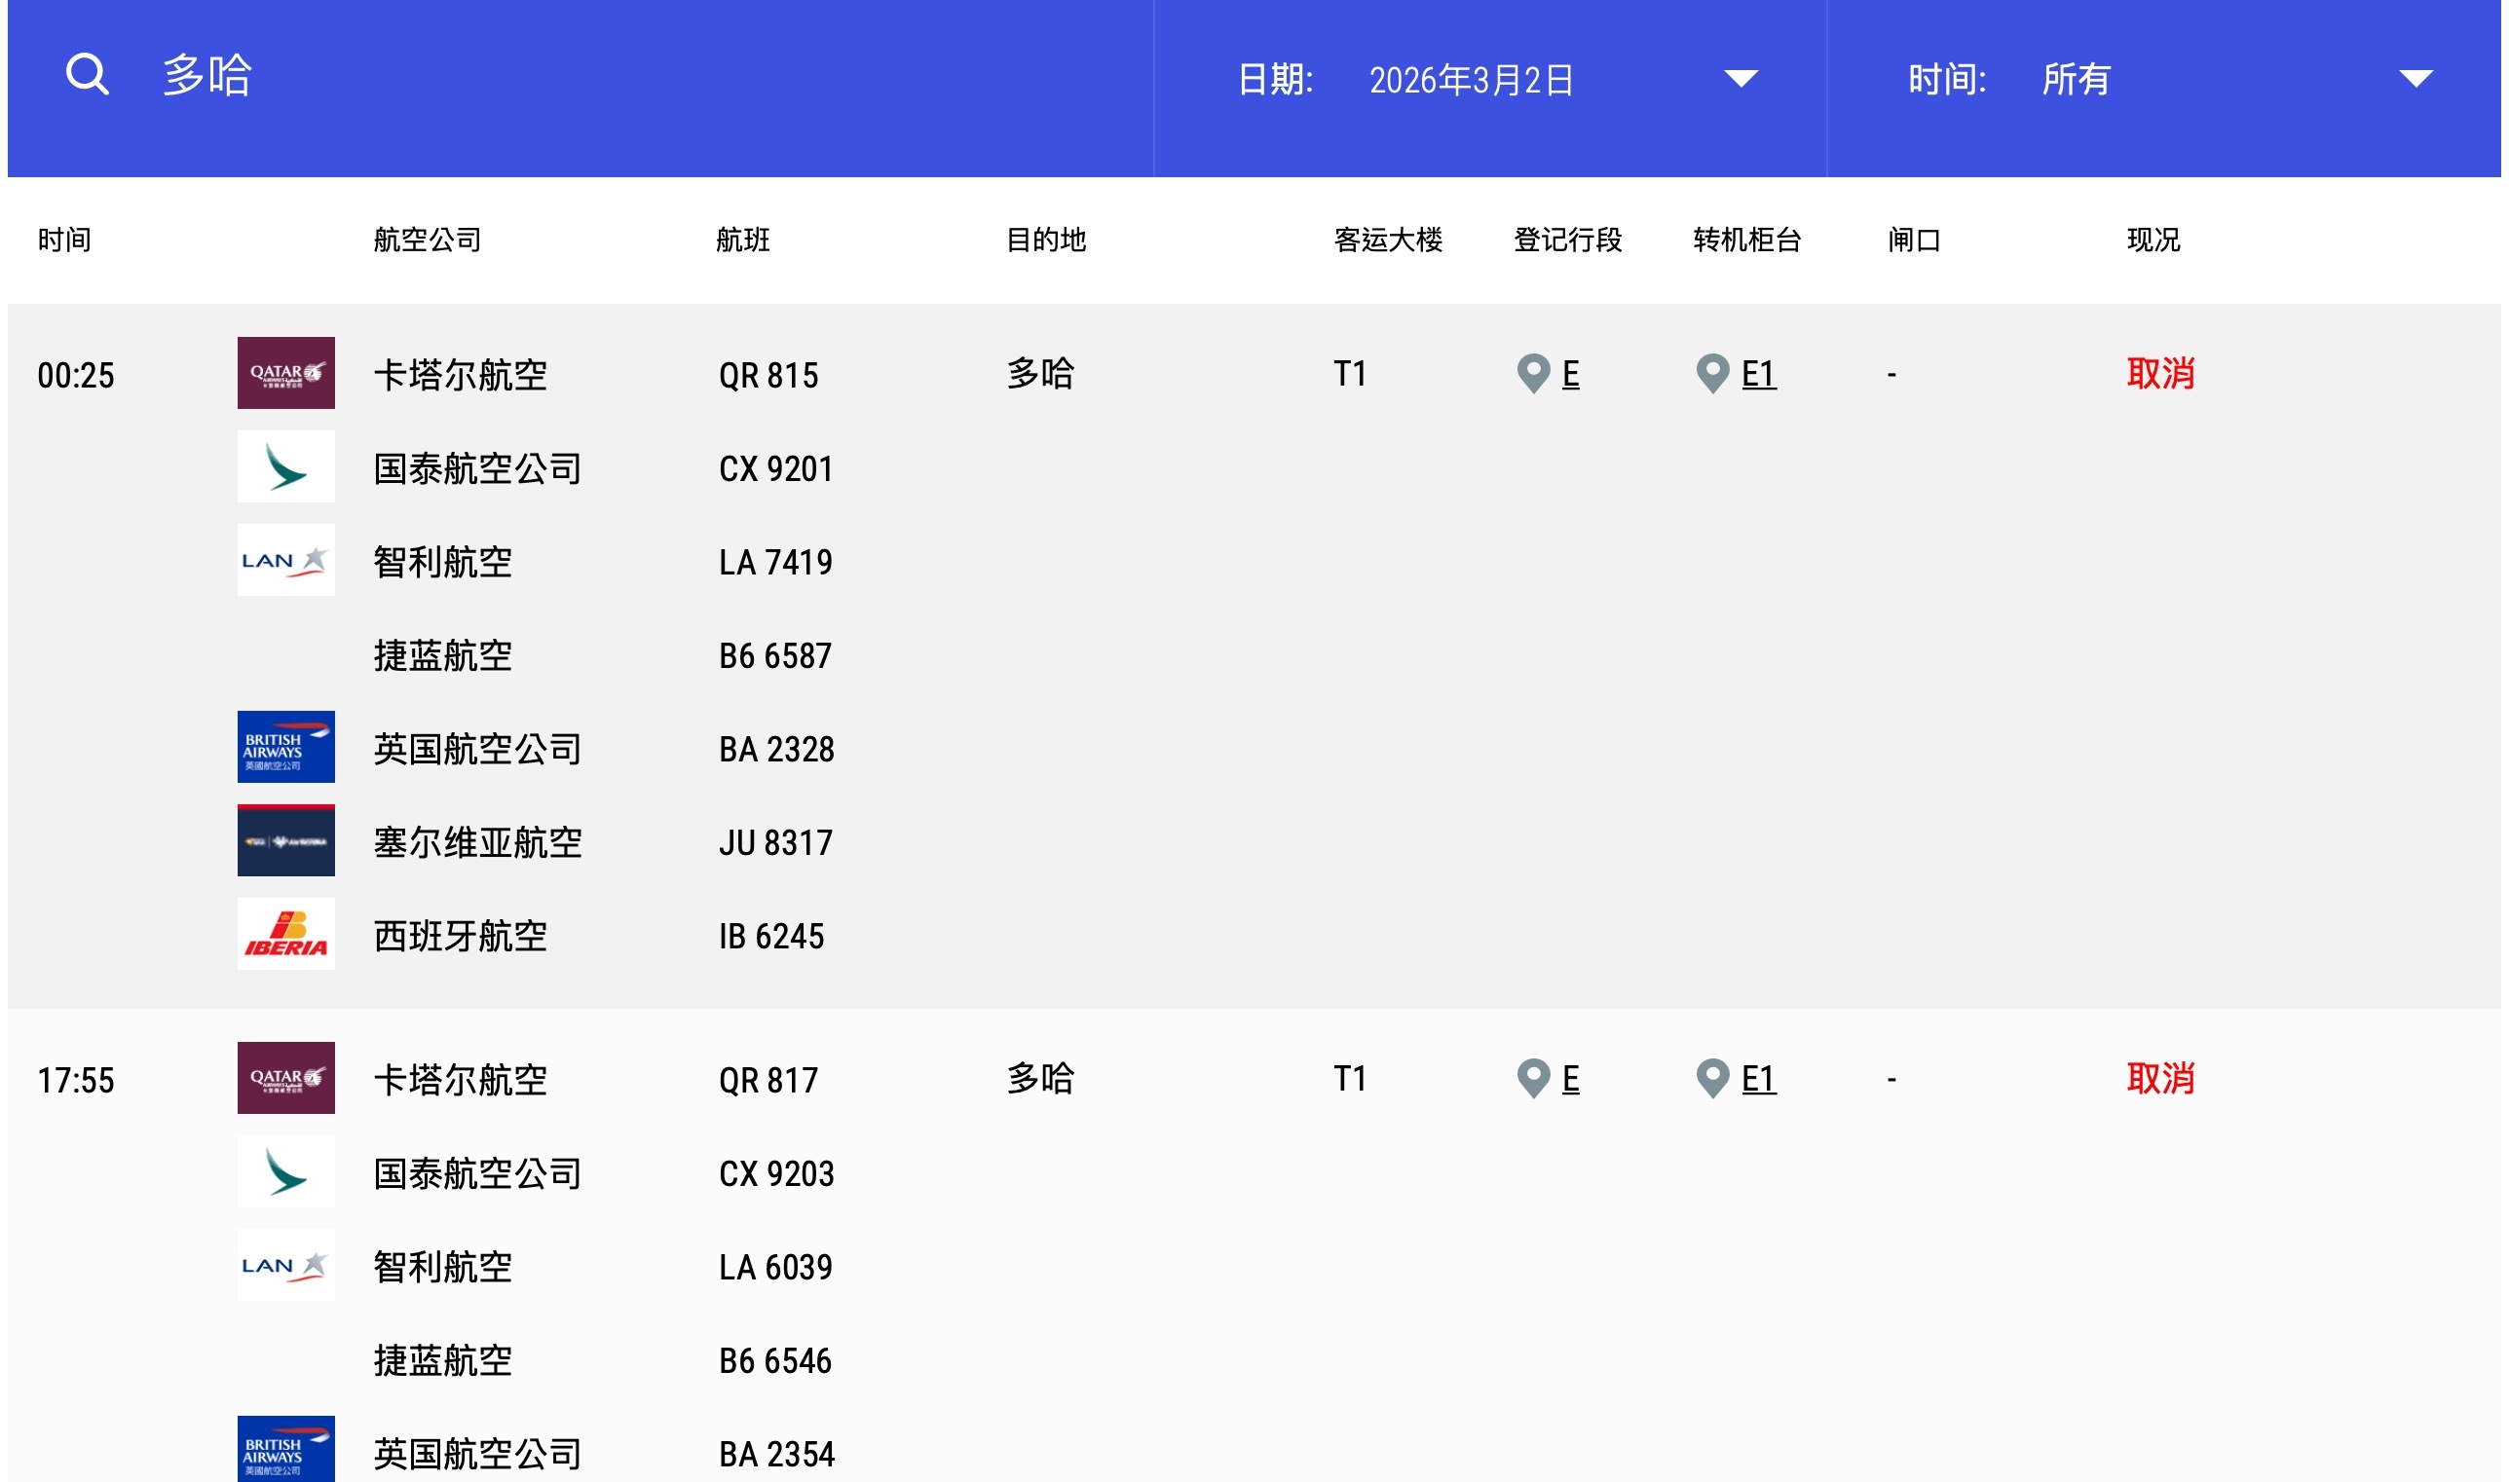
Task: Expand the 时间 filter dropdown arrow
Action: click(2415, 79)
